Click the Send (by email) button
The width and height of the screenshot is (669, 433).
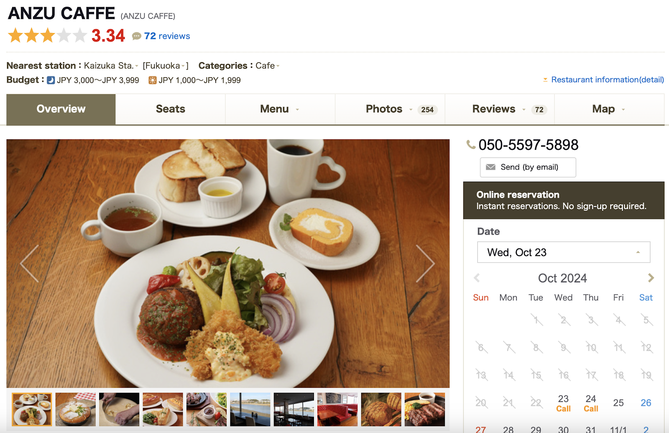click(528, 167)
